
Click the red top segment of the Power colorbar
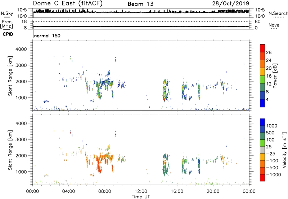point(262,48)
